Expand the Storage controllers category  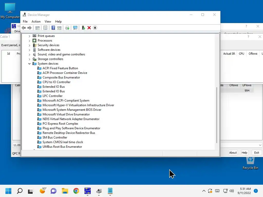coord(29,59)
